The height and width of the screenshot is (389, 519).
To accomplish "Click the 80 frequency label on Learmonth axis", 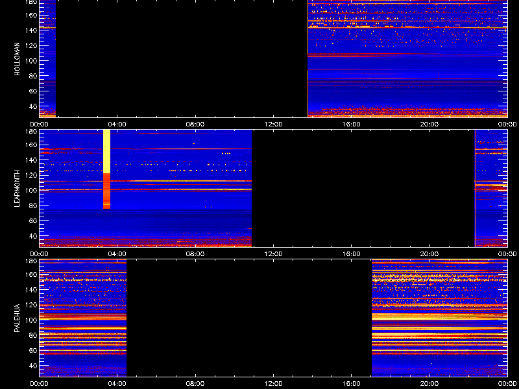I will coord(34,206).
